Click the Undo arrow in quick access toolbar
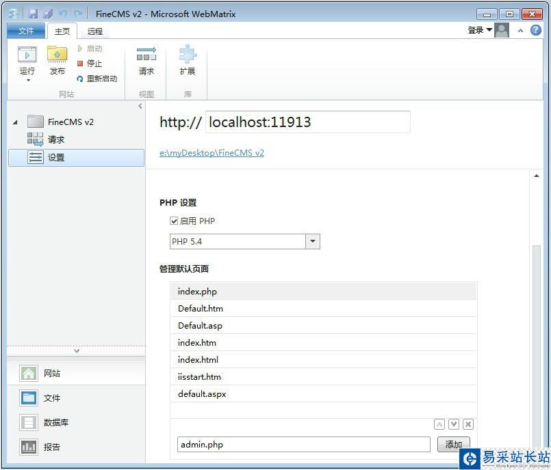551x470 pixels. point(63,14)
